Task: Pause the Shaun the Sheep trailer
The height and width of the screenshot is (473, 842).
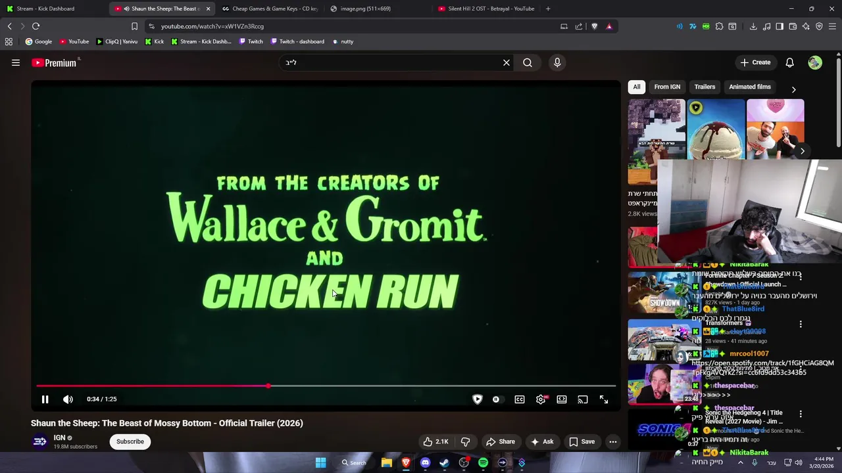Action: coord(45,399)
